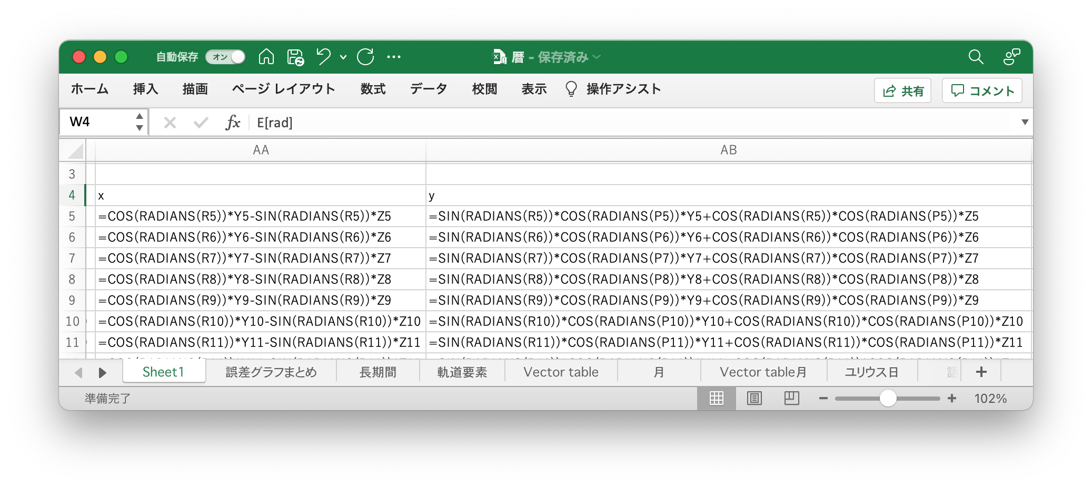Click cell AA9 formula with R9

pyautogui.click(x=261, y=300)
